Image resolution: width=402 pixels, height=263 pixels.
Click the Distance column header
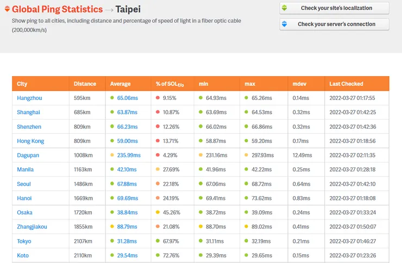[85, 84]
